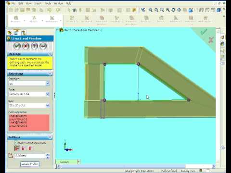Click the Sketch CommandManager button
Screen dimensions: 231x173
(34, 19)
